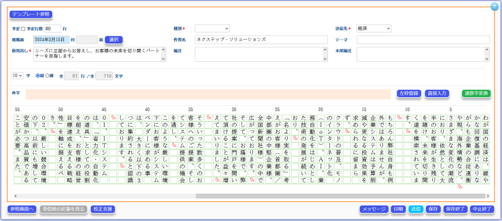The height and width of the screenshot is (221, 502).
Task: Click the empty 面 number field
Action: 87,40
